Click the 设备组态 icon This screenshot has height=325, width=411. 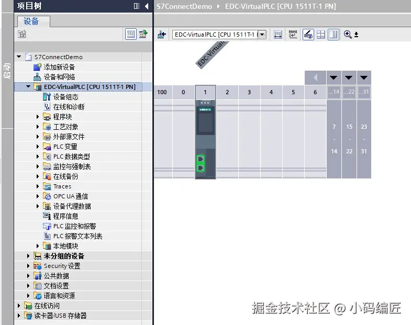[x=47, y=97]
